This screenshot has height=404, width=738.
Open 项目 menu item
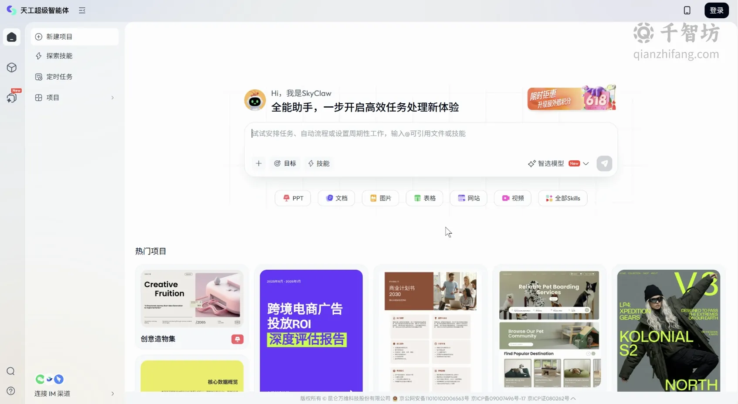coord(74,98)
